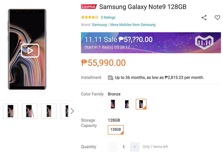The image size is (223, 167).
Task: Show next thumbnails with right chevron
Action: (x=72, y=111)
